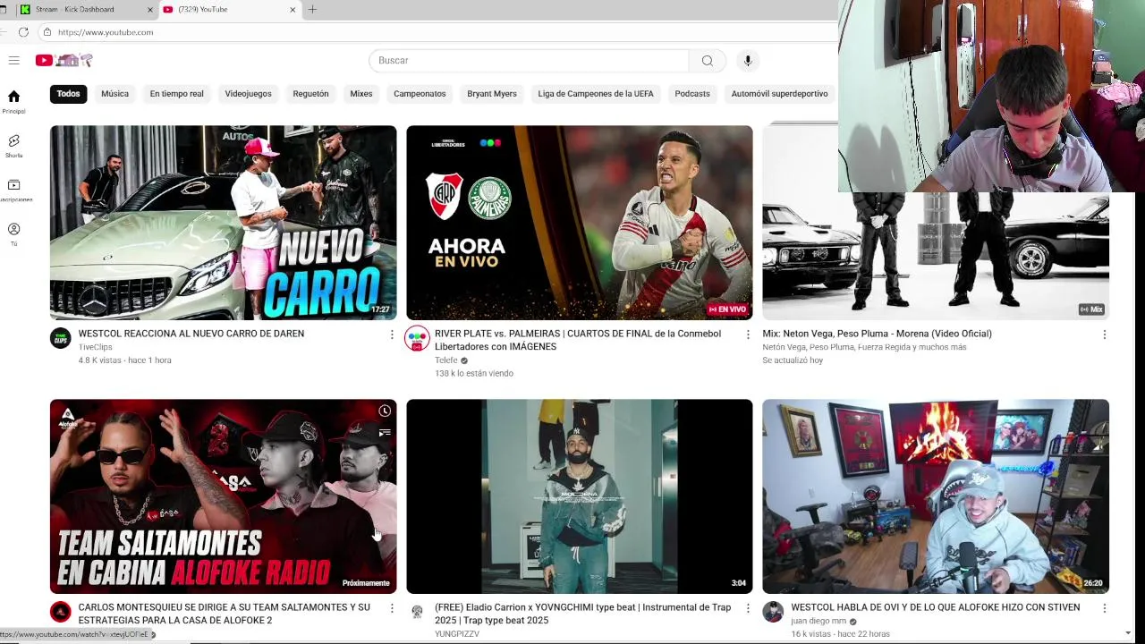Click the search magnifier button
This screenshot has height=644, width=1145.
click(708, 60)
